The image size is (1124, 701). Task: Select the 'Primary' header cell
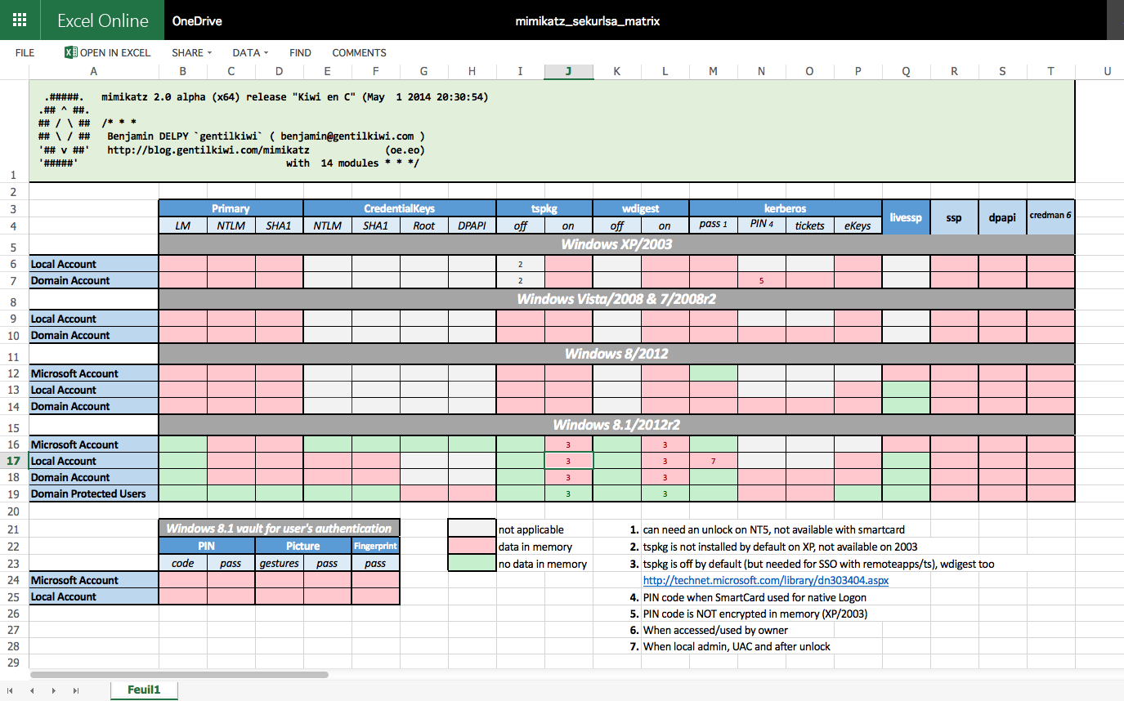231,208
